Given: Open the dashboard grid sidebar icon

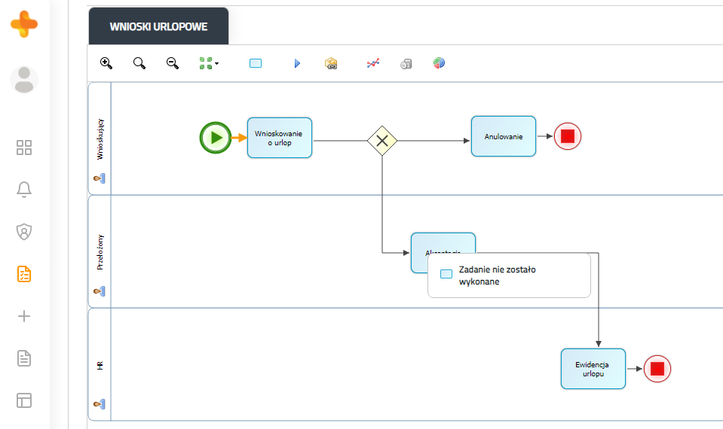Looking at the screenshot, I should (24, 148).
